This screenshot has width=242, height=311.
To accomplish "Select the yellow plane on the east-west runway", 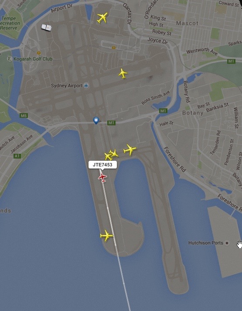I will [123, 73].
